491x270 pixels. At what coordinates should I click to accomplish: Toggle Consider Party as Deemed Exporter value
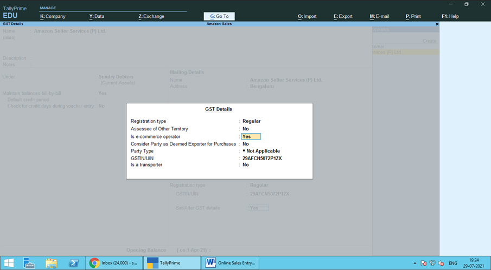(245, 144)
